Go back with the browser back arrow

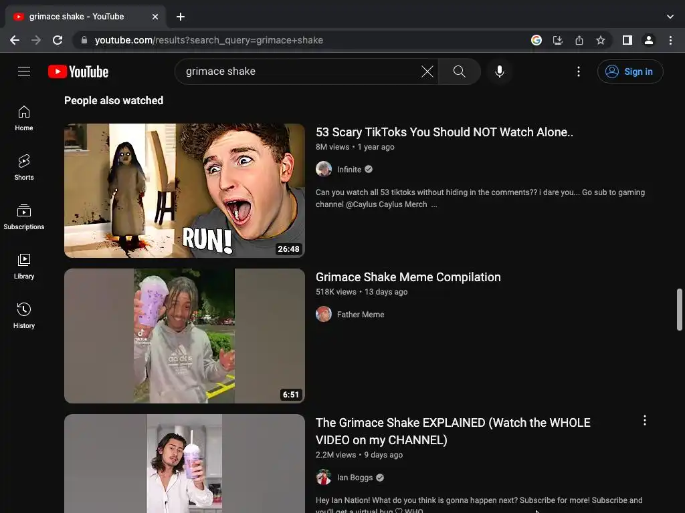click(x=15, y=40)
